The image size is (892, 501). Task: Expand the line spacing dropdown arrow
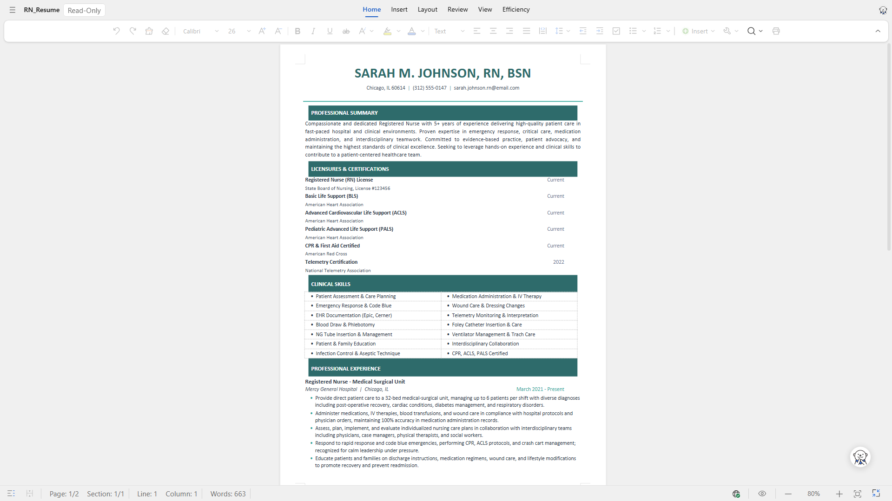pos(568,31)
